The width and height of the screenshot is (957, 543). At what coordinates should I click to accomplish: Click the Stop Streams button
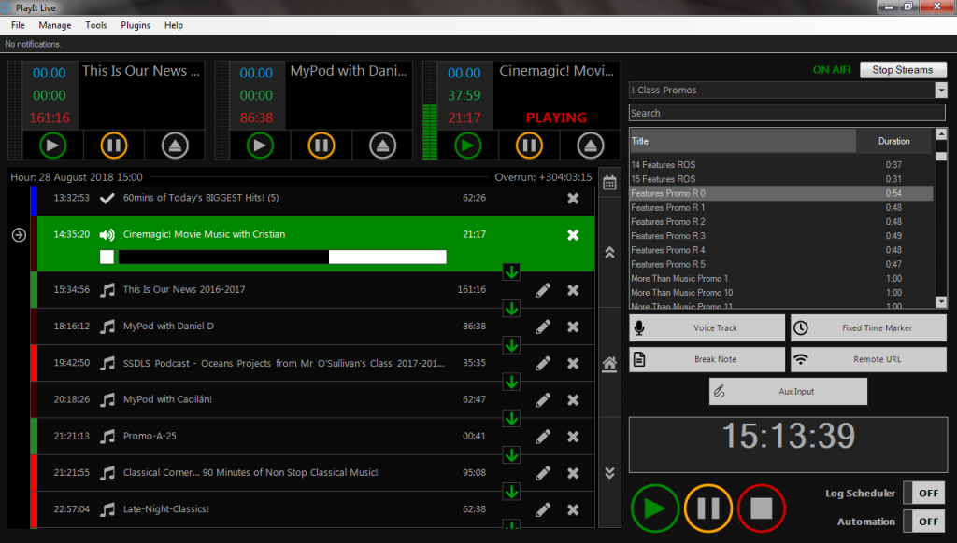[x=902, y=70]
